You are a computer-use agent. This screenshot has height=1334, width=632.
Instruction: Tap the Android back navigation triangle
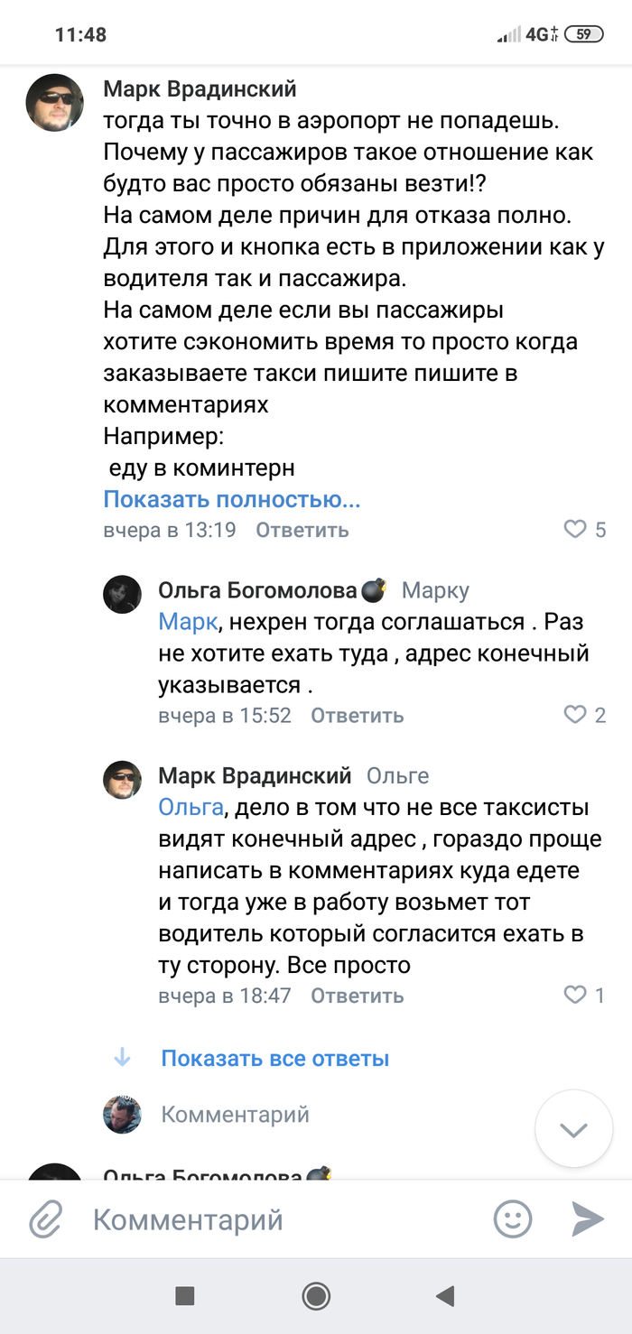pos(444,1297)
